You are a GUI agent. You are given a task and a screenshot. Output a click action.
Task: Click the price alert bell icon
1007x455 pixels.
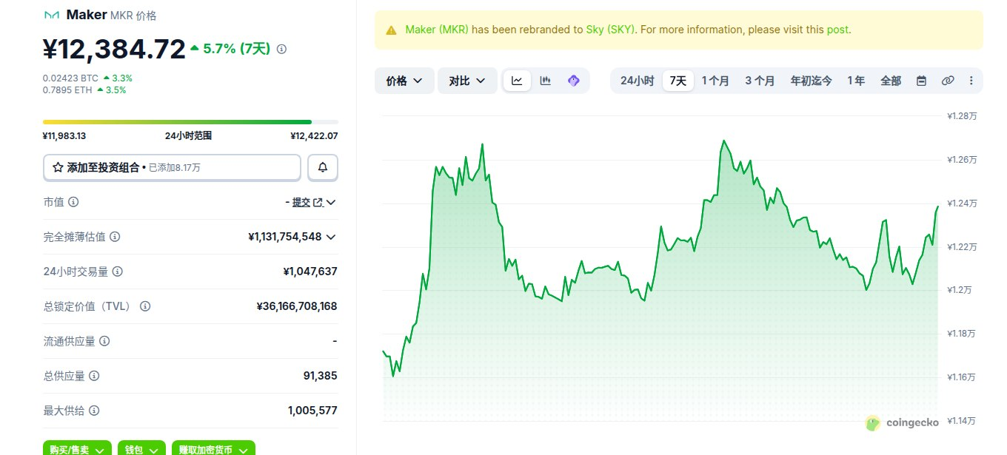click(323, 167)
